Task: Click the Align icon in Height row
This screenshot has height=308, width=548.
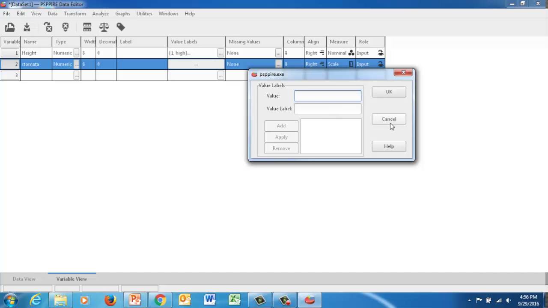Action: click(322, 53)
